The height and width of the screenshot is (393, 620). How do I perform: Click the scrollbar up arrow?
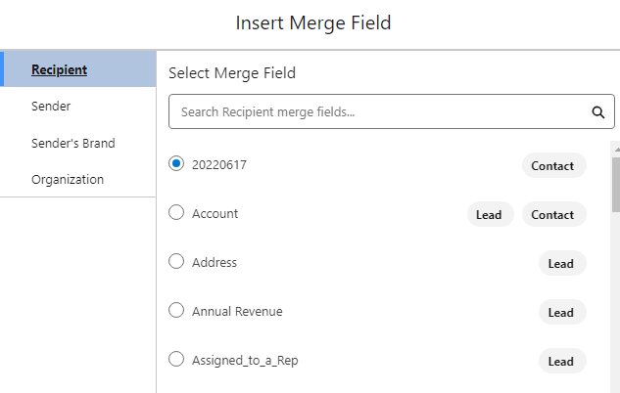[615, 149]
